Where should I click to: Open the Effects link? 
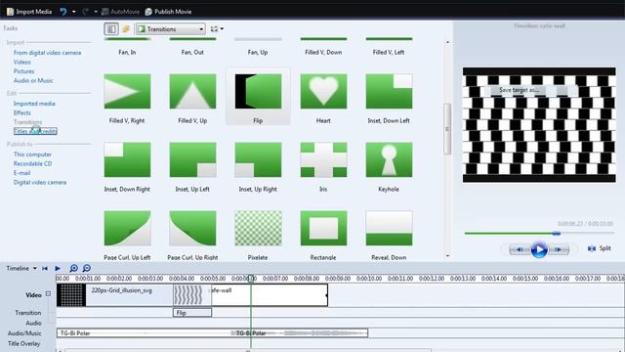pos(21,112)
